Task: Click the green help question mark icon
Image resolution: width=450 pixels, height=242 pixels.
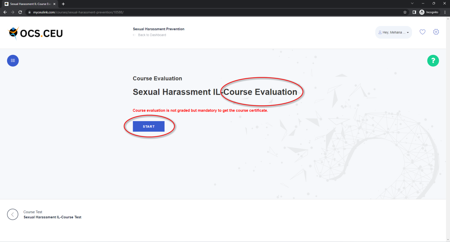Action: 433,61
